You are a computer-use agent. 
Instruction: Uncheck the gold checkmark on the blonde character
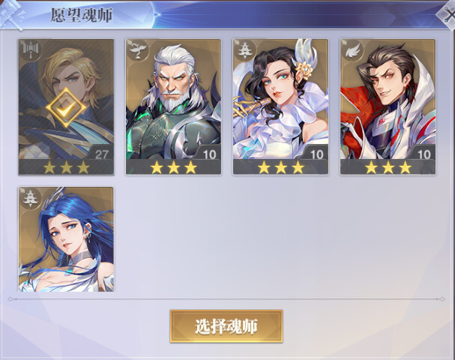pyautogui.click(x=66, y=108)
